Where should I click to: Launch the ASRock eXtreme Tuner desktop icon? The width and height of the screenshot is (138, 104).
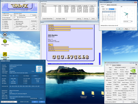pos(5,41)
